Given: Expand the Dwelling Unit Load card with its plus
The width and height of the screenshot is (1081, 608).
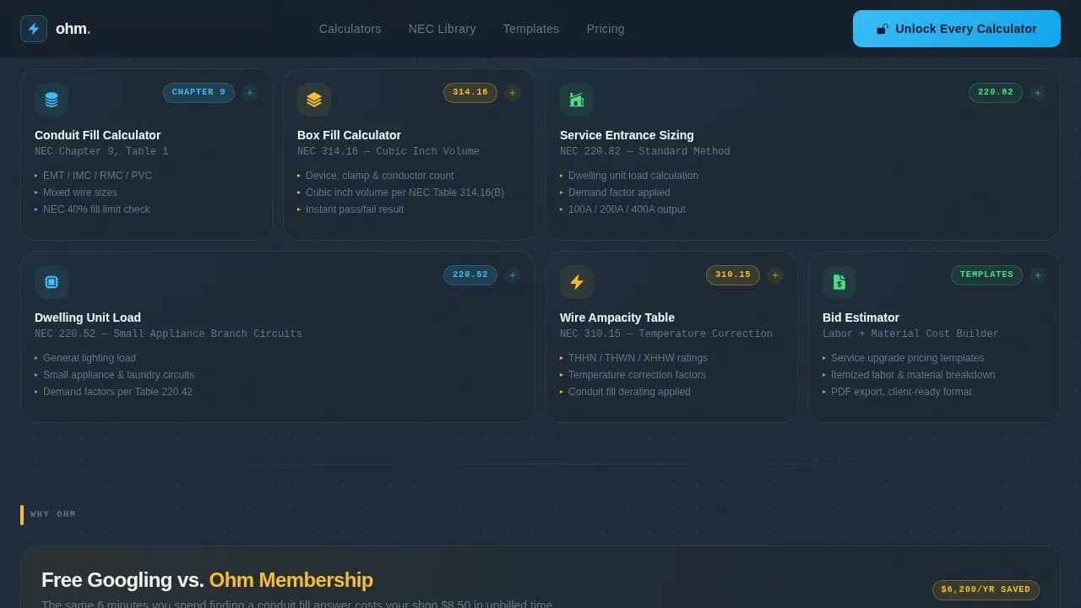Looking at the screenshot, I should click(x=513, y=275).
